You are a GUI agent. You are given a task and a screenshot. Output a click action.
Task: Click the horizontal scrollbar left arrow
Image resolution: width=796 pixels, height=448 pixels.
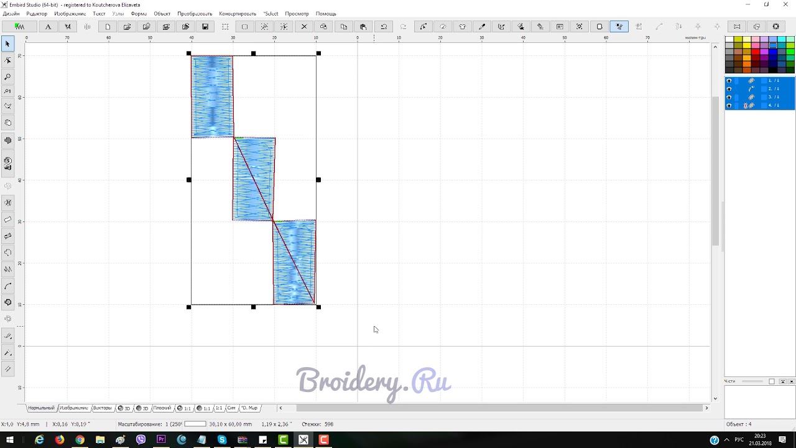click(280, 408)
